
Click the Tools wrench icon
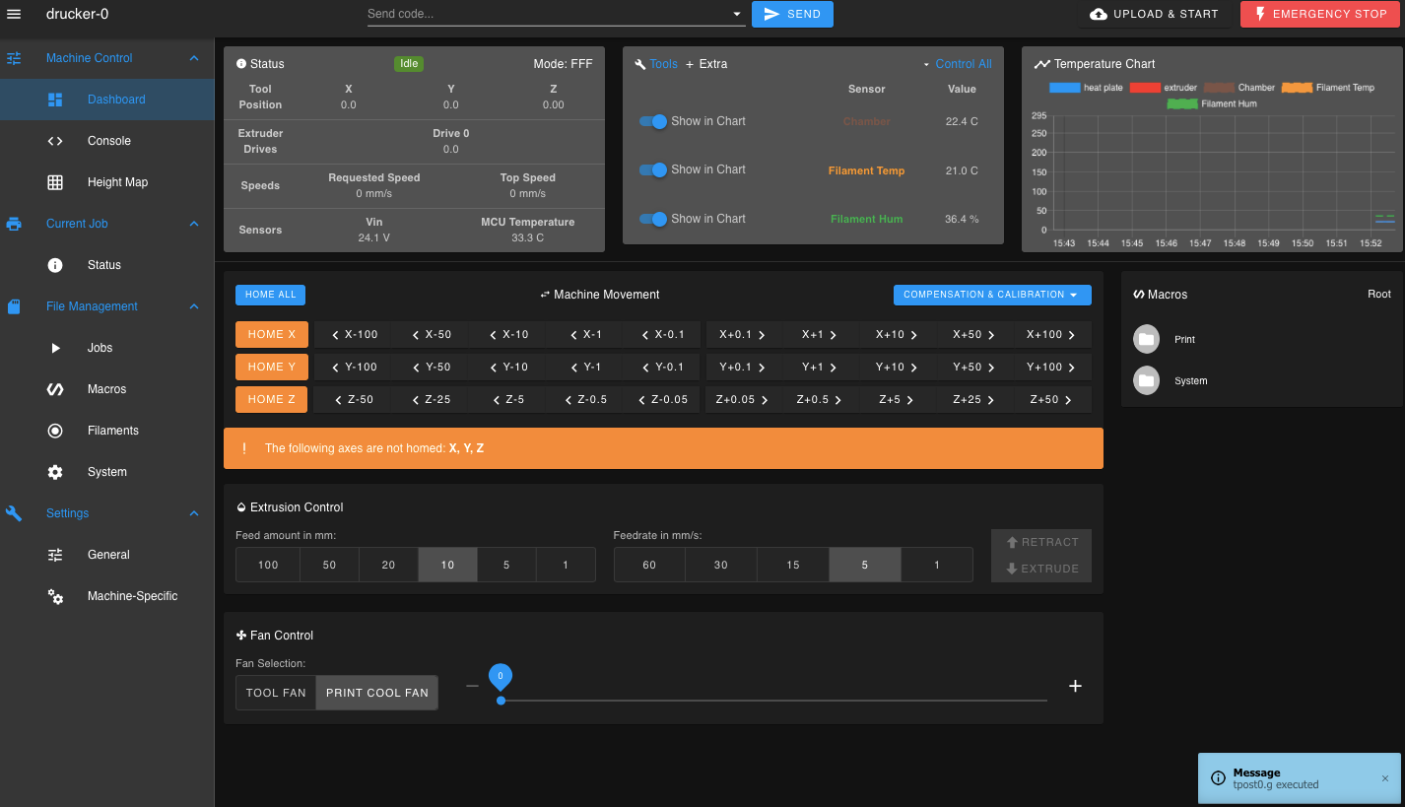640,64
